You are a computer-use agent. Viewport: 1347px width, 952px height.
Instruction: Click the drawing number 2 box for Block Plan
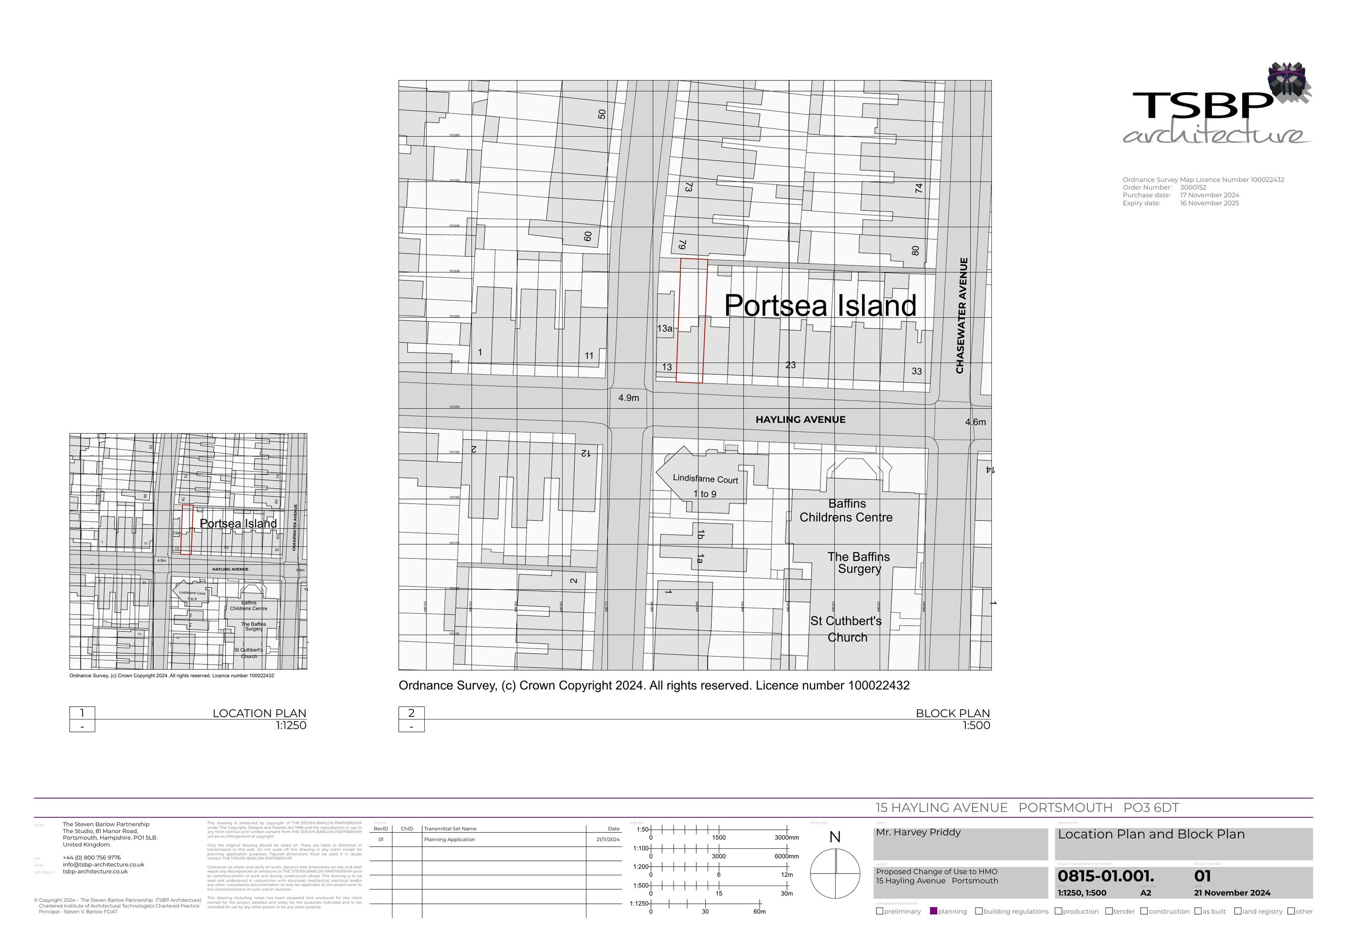pos(411,713)
